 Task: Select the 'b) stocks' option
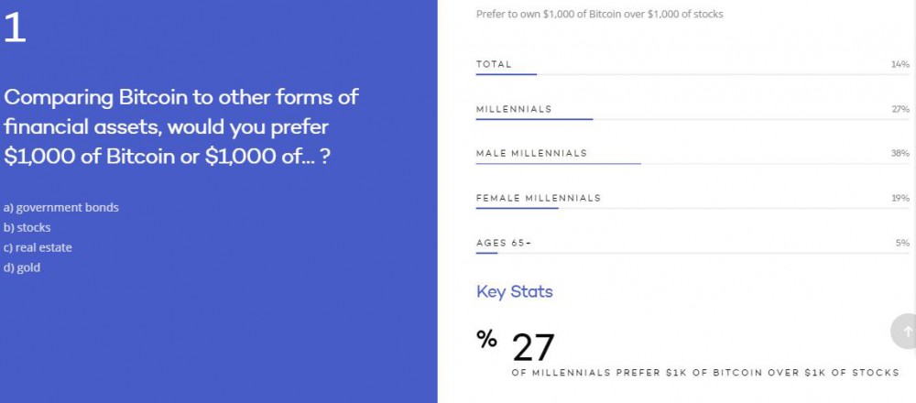coord(27,227)
